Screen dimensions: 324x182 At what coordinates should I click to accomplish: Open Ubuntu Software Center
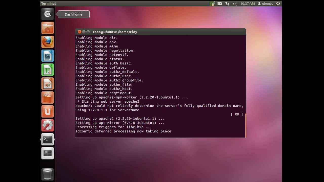[48, 98]
